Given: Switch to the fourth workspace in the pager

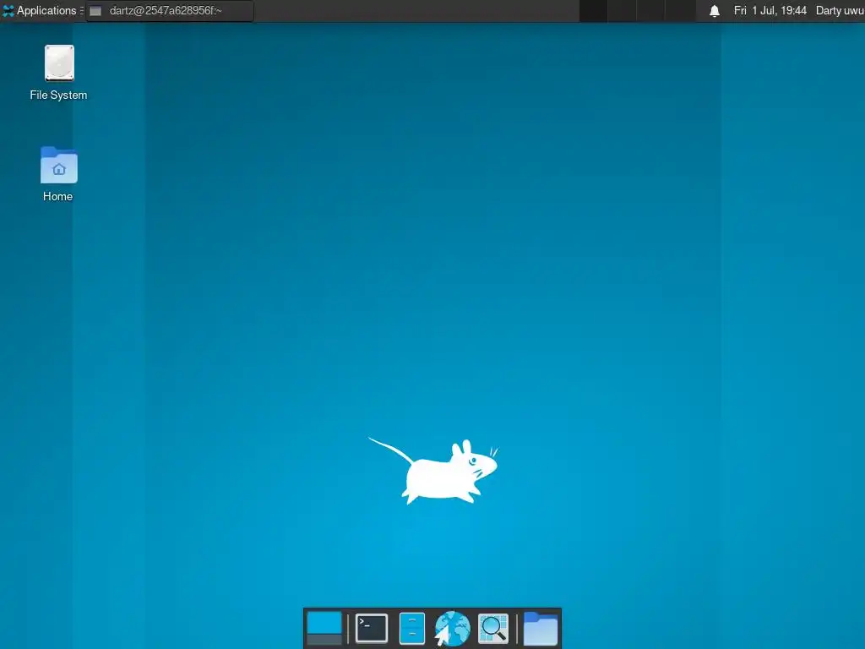Looking at the screenshot, I should tap(680, 10).
